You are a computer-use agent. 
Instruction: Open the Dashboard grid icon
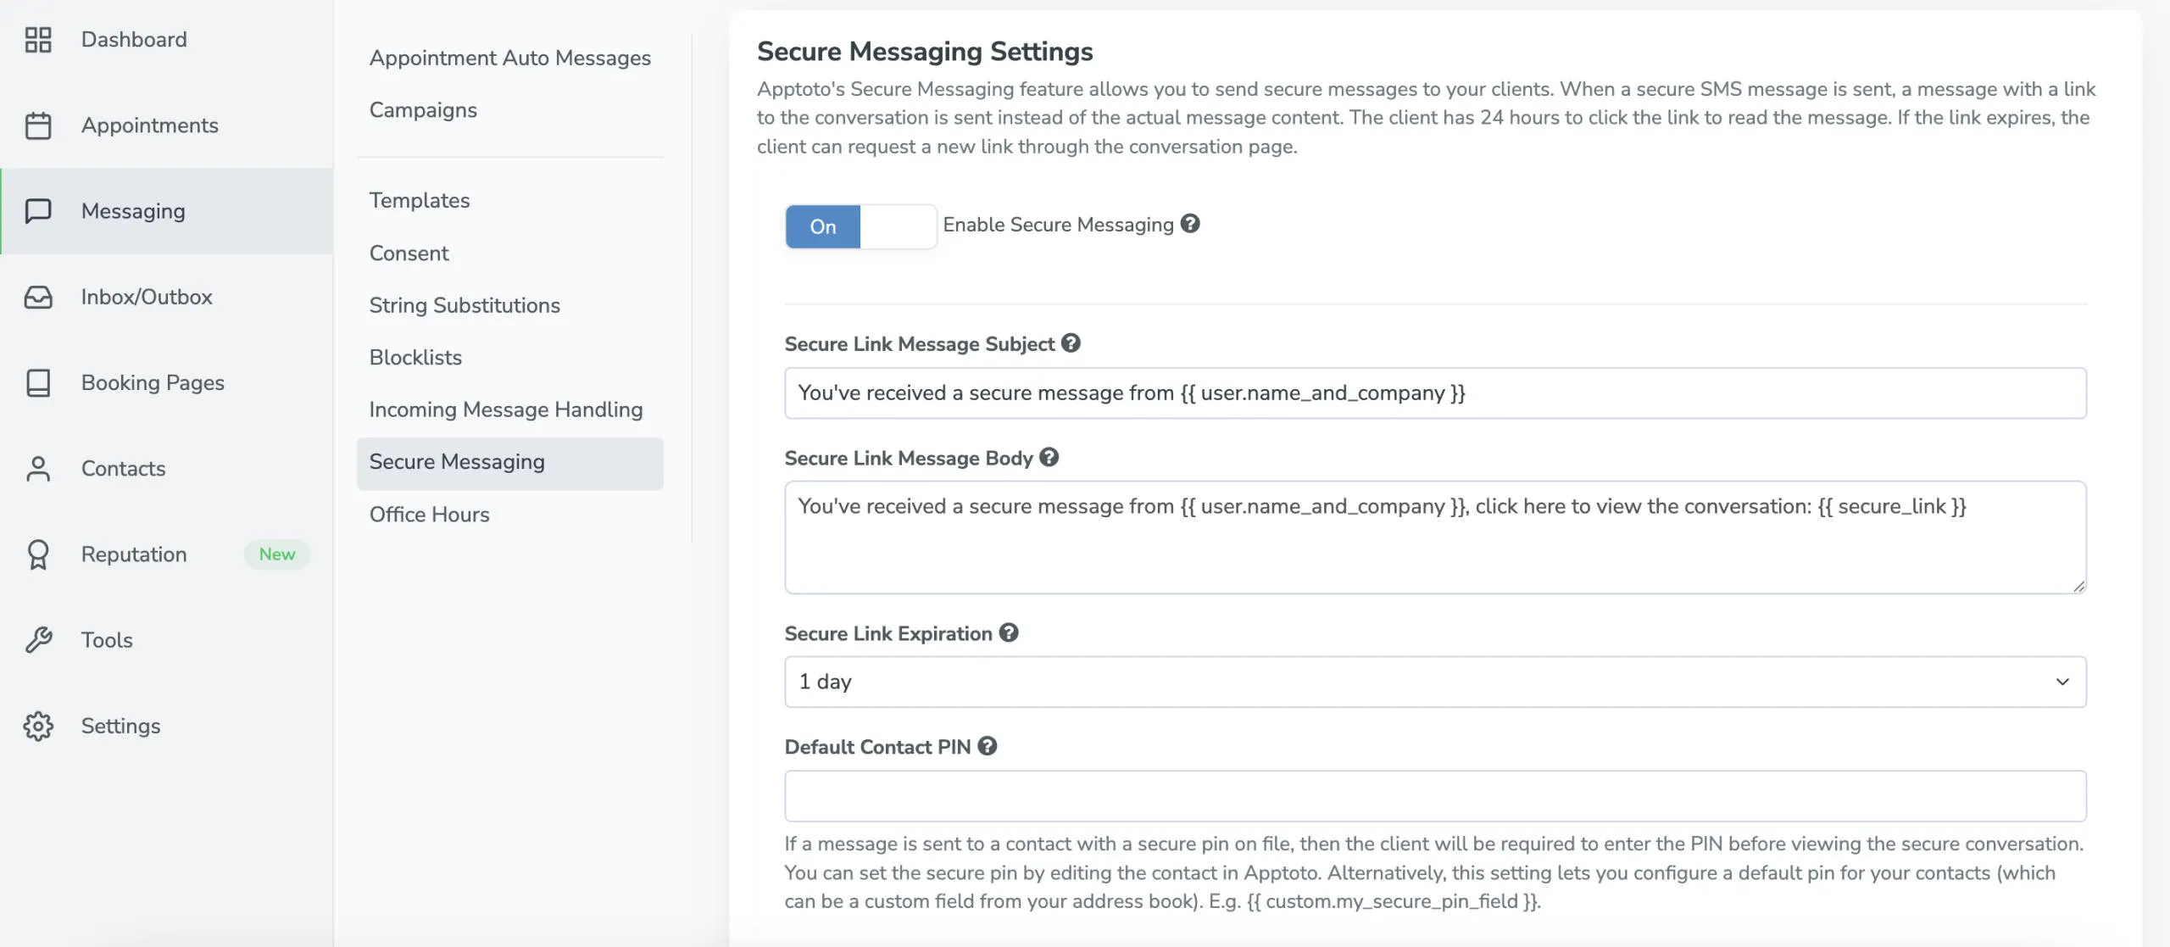pyautogui.click(x=38, y=39)
